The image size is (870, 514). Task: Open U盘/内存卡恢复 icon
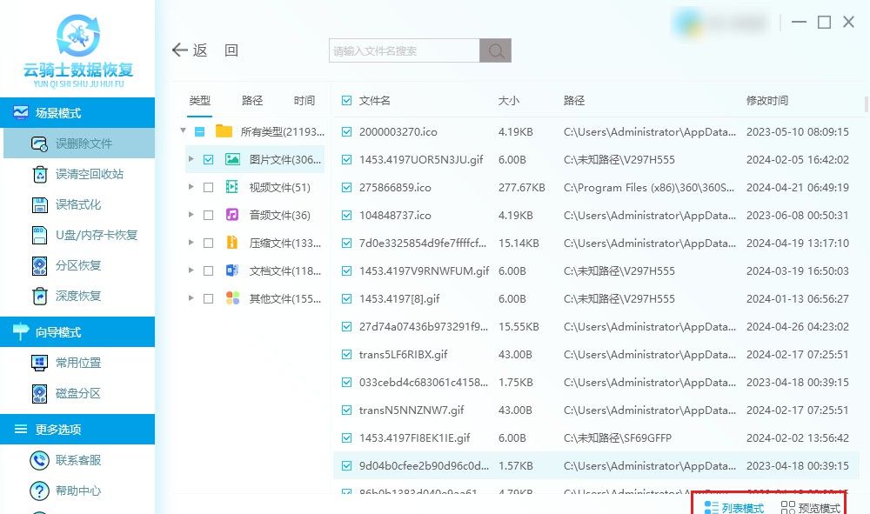[x=40, y=235]
